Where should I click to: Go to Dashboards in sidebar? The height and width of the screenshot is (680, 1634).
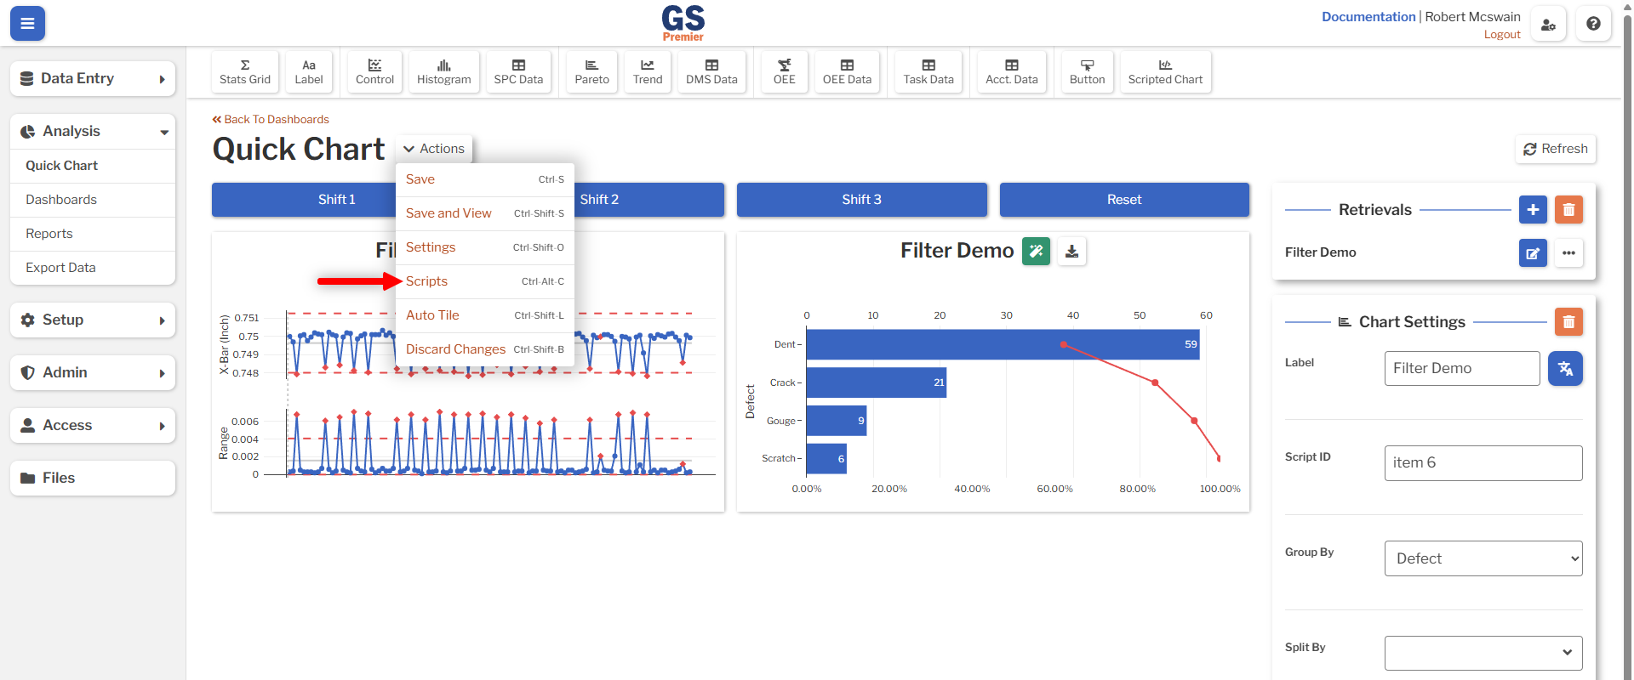93,200
